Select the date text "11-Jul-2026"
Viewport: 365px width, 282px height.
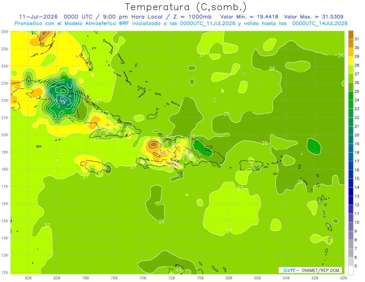[38, 17]
